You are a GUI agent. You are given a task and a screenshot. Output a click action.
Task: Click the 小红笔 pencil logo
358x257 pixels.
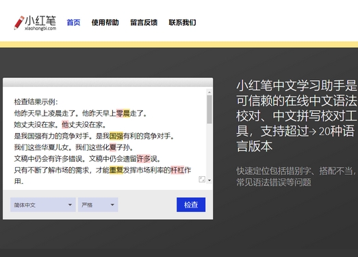pyautogui.click(x=35, y=23)
